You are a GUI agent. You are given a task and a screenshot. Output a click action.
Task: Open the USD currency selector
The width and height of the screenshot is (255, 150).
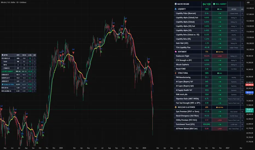(248, 2)
